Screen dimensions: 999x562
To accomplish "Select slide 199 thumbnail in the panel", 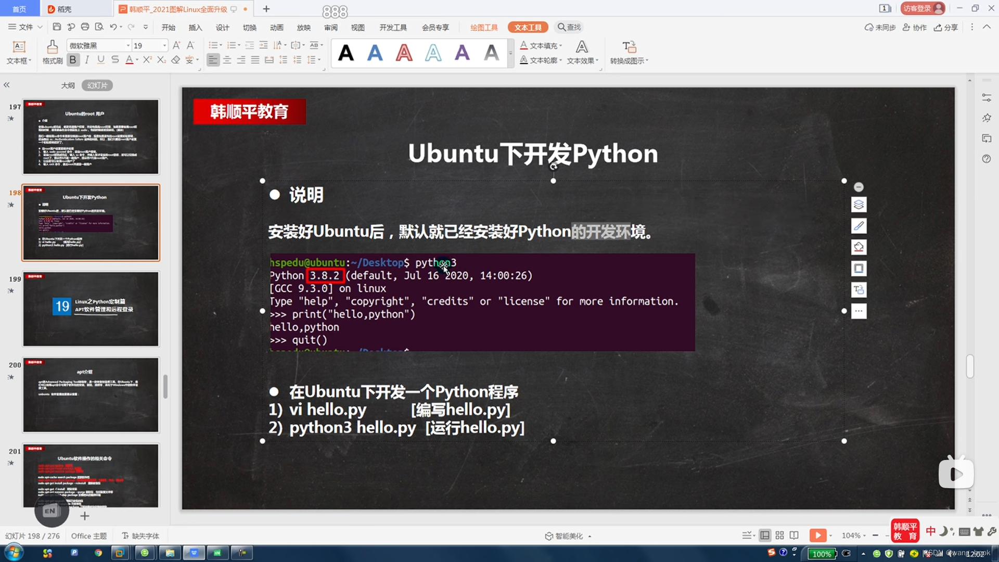I will point(91,309).
